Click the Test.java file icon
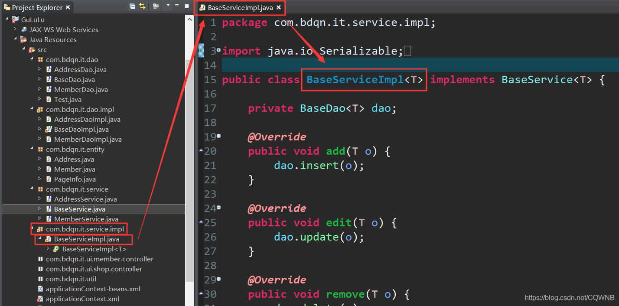The image size is (619, 306). tap(49, 99)
